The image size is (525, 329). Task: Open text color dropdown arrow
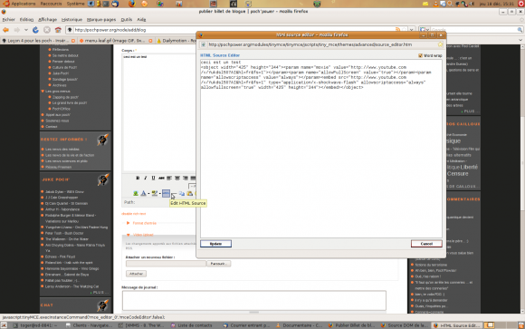click(148, 194)
